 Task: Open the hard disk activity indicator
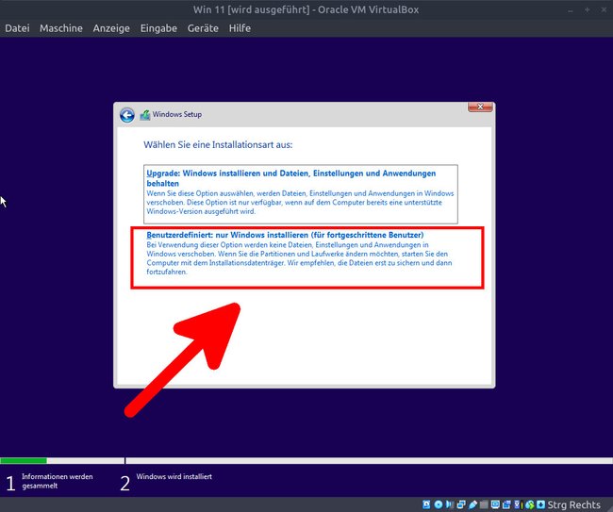click(426, 504)
